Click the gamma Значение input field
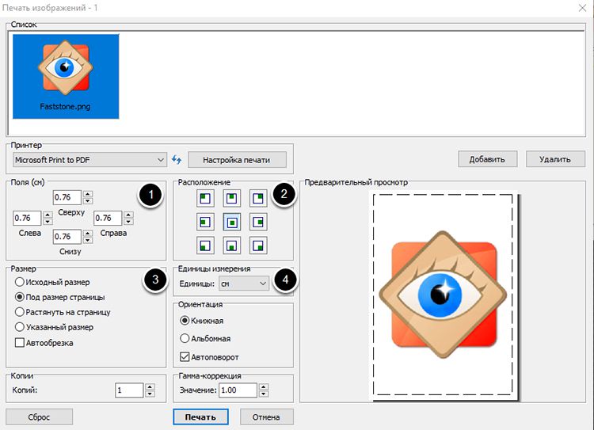The width and height of the screenshot is (594, 430). [x=238, y=390]
